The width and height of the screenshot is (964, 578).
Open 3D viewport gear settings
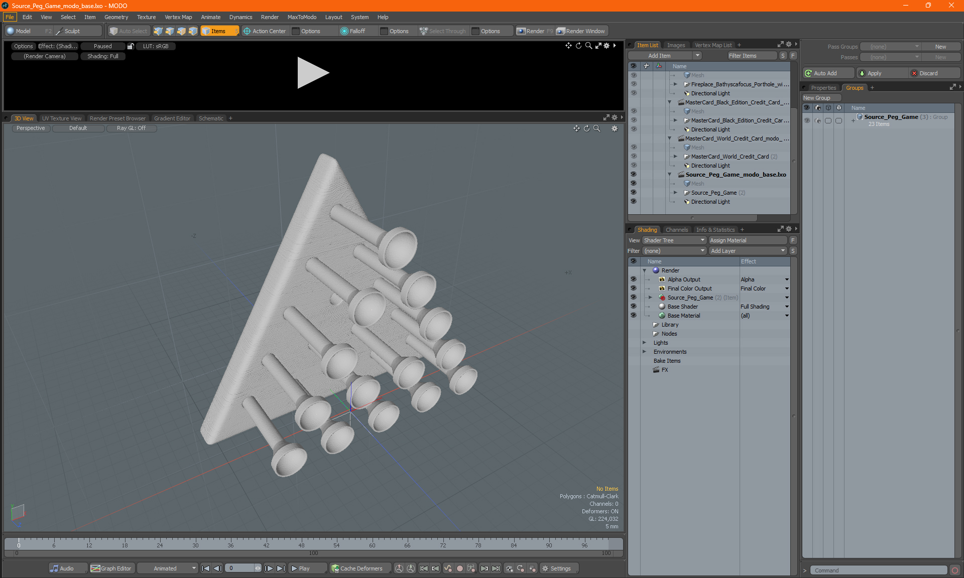pyautogui.click(x=614, y=128)
